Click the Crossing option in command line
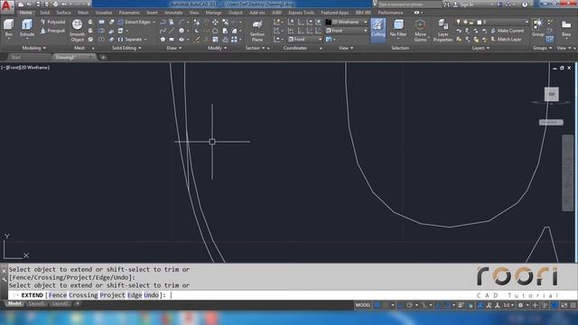This screenshot has height=325, width=578. click(83, 295)
